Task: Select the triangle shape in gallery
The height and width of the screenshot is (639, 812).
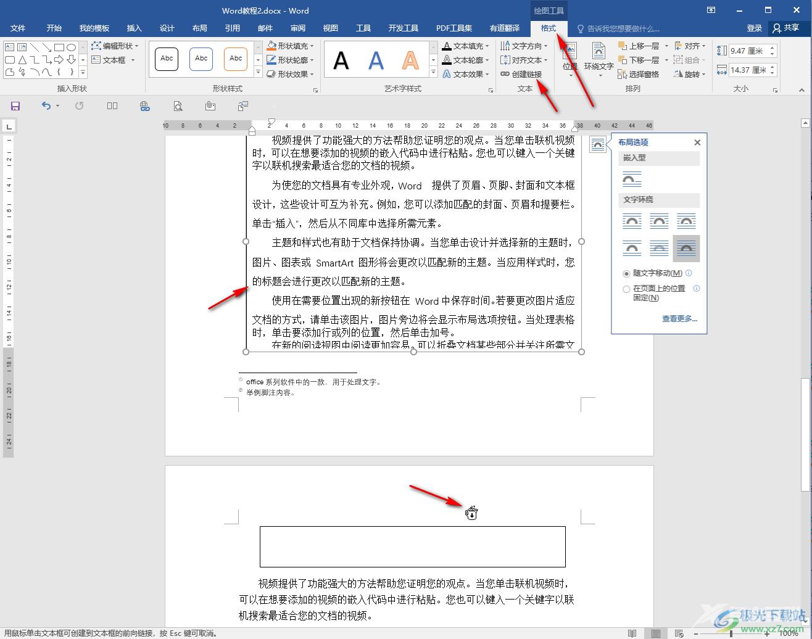Action: [22, 60]
